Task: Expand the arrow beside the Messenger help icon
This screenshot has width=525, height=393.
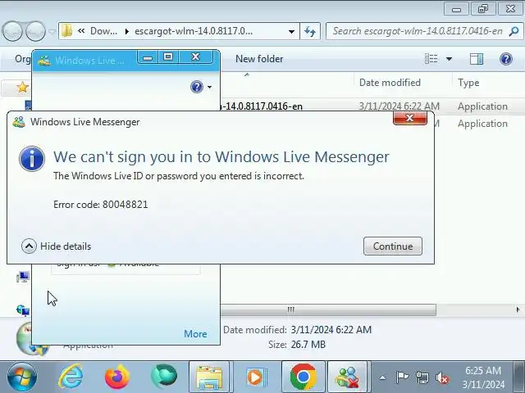Action: (210, 88)
